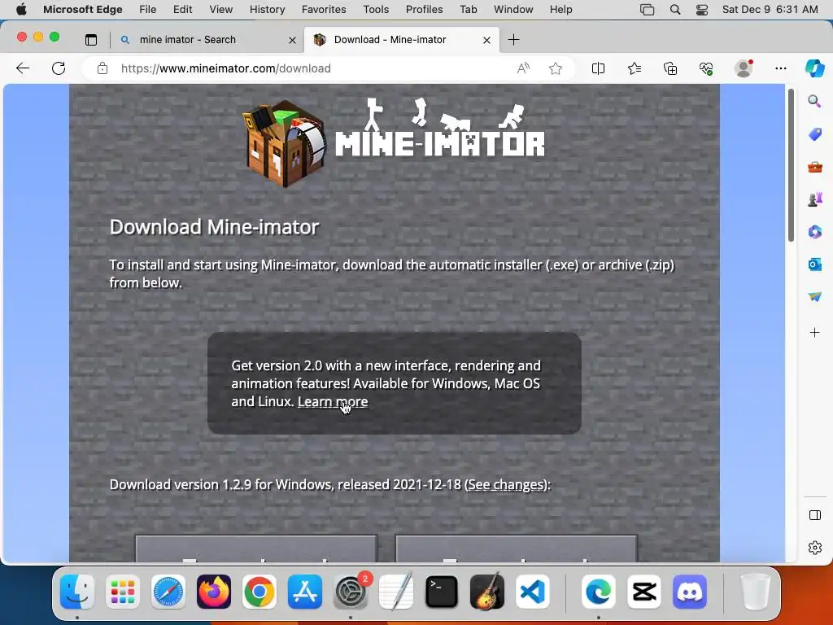Click the page vertical scrollbar

tap(791, 164)
